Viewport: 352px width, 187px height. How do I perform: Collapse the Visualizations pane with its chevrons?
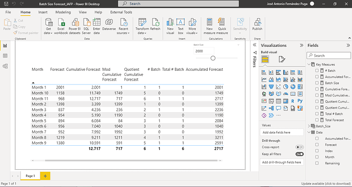301,45
